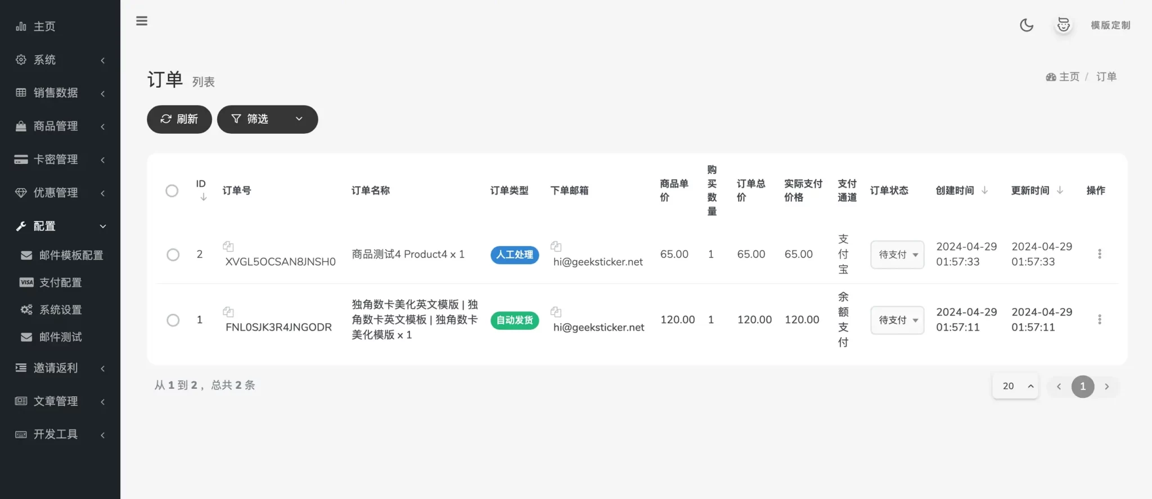Click 自动发货 order type badge

tap(515, 320)
